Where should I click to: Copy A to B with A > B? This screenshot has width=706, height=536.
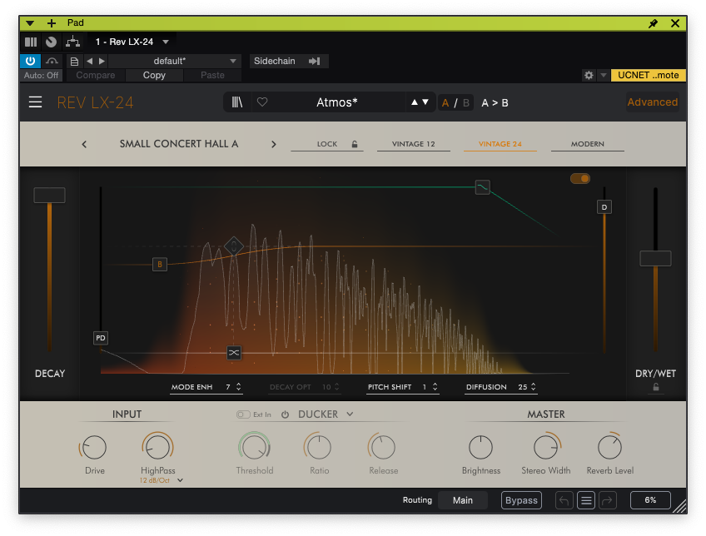click(x=495, y=103)
